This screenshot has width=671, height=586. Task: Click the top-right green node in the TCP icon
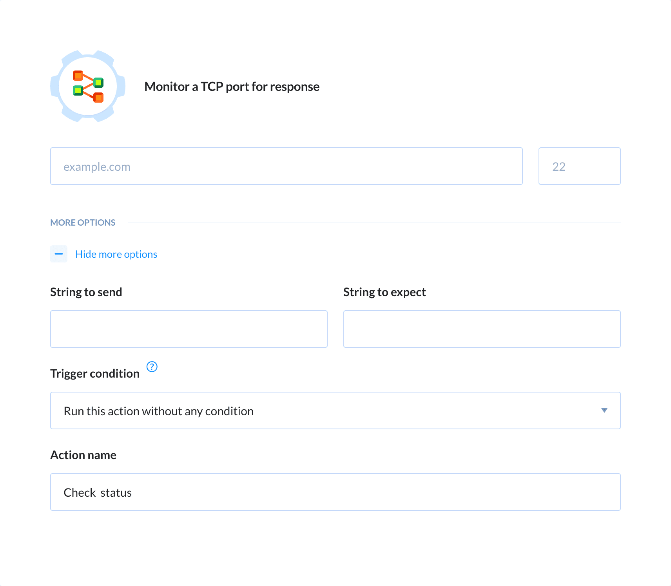click(x=98, y=82)
